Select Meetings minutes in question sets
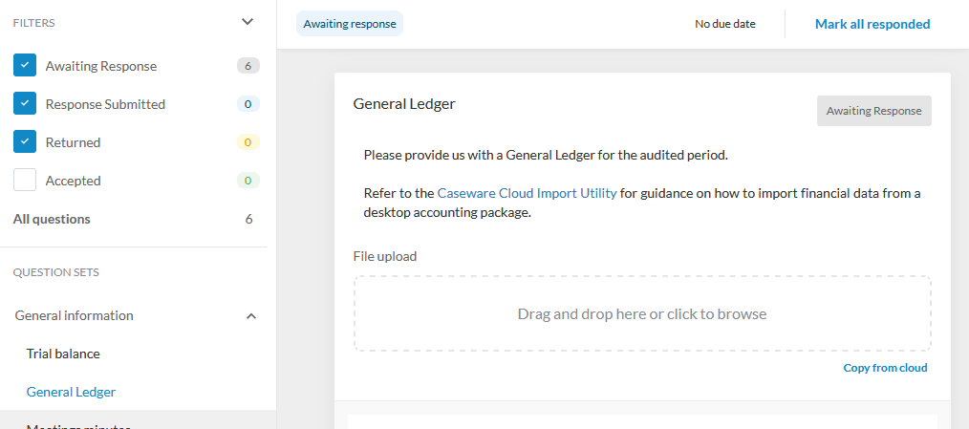 point(76,424)
